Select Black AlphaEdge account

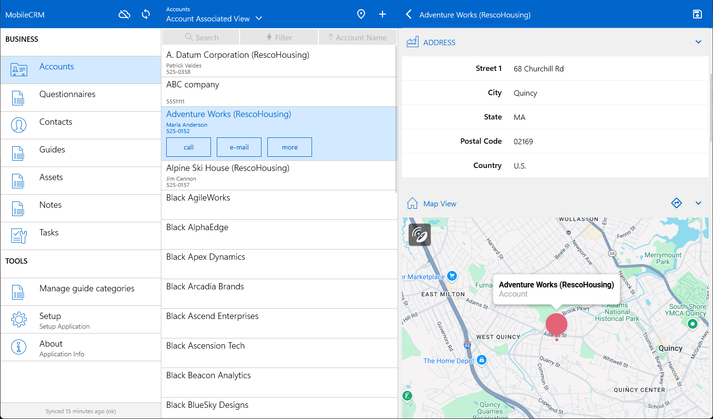click(279, 235)
